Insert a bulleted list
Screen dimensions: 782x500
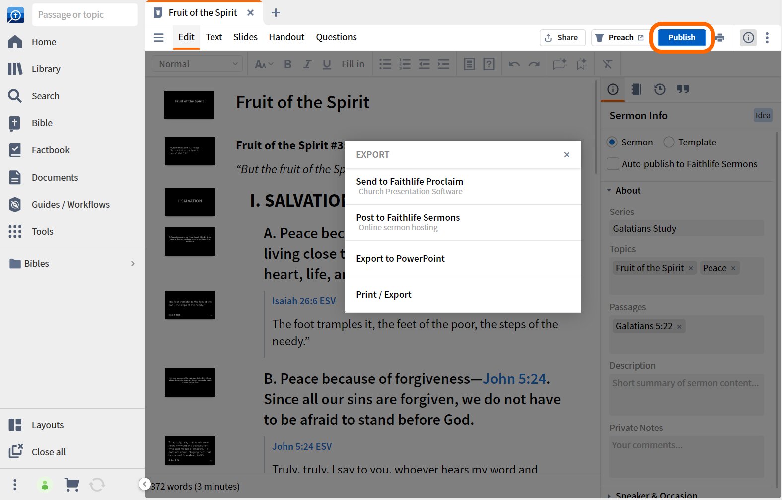(385, 64)
